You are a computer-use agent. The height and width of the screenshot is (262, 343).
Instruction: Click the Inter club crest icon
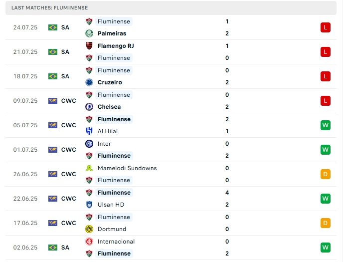pyautogui.click(x=89, y=144)
